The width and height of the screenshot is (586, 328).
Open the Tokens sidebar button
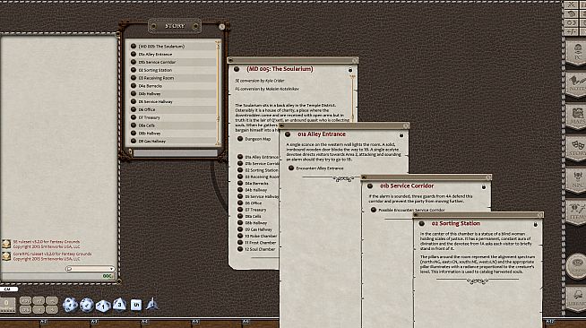(577, 266)
